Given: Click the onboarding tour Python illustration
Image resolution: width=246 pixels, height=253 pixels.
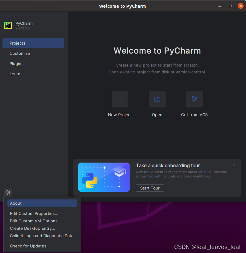Looking at the screenshot, I should tap(104, 177).
